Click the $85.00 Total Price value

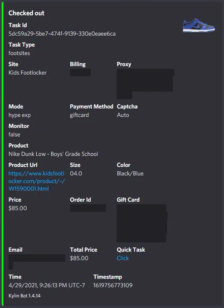[79, 258]
